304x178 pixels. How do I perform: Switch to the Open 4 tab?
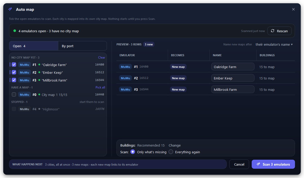pyautogui.click(x=33, y=46)
